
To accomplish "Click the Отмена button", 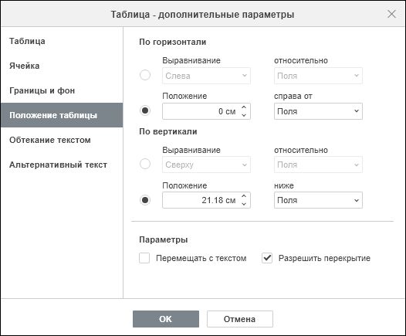I will 240,319.
